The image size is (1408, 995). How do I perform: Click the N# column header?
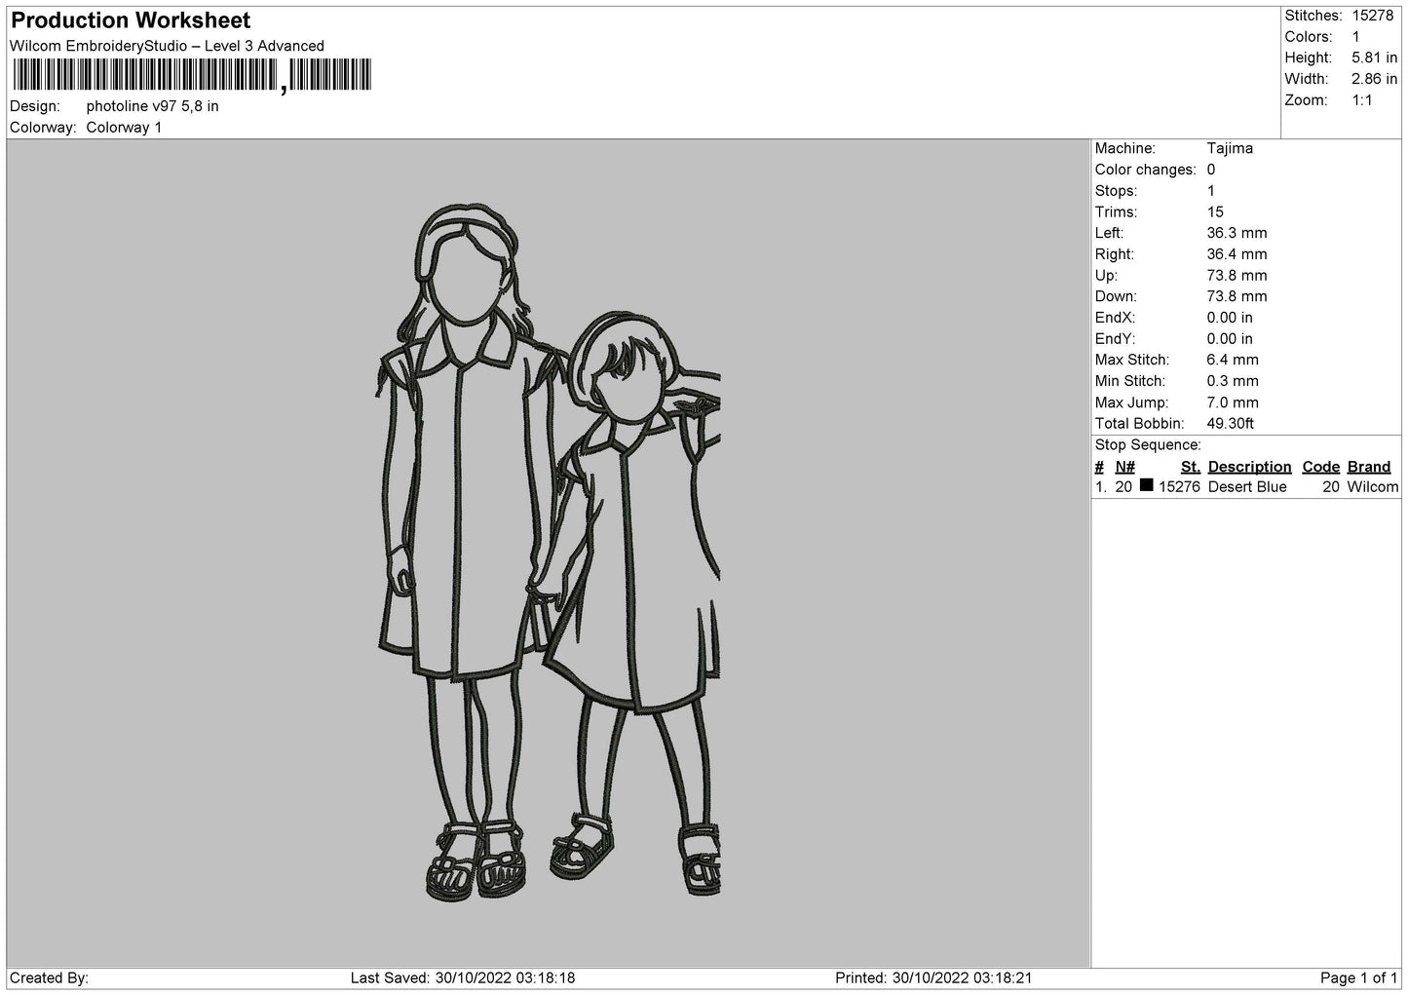[1125, 467]
